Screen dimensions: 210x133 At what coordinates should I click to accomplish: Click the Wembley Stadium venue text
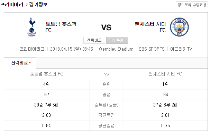point(116,49)
